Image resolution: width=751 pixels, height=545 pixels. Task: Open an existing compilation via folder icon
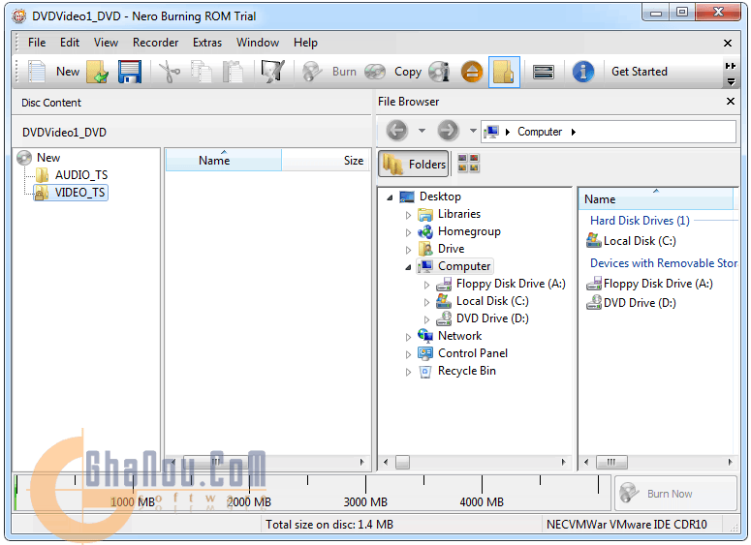tap(98, 72)
